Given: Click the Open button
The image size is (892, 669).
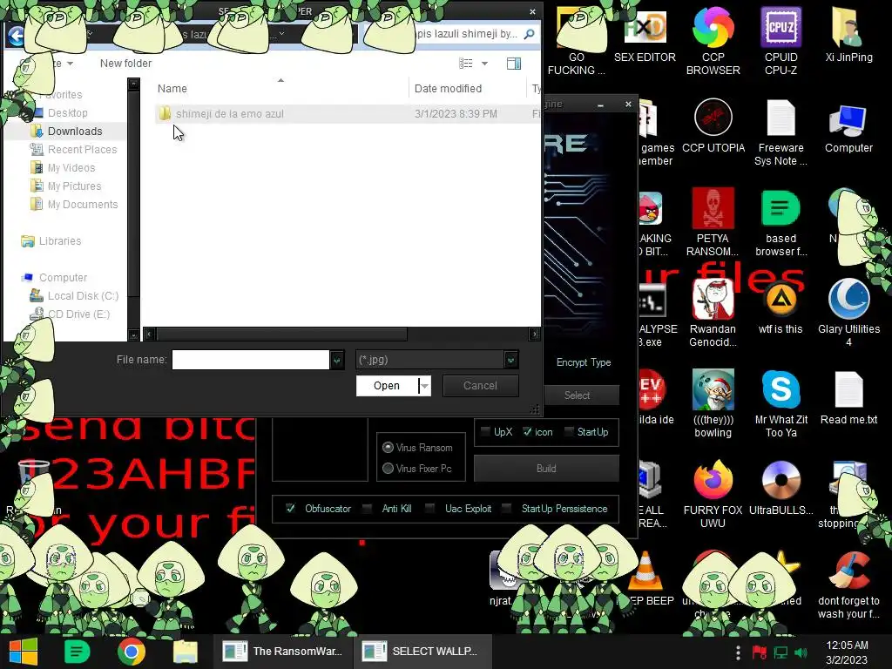Looking at the screenshot, I should click(387, 386).
